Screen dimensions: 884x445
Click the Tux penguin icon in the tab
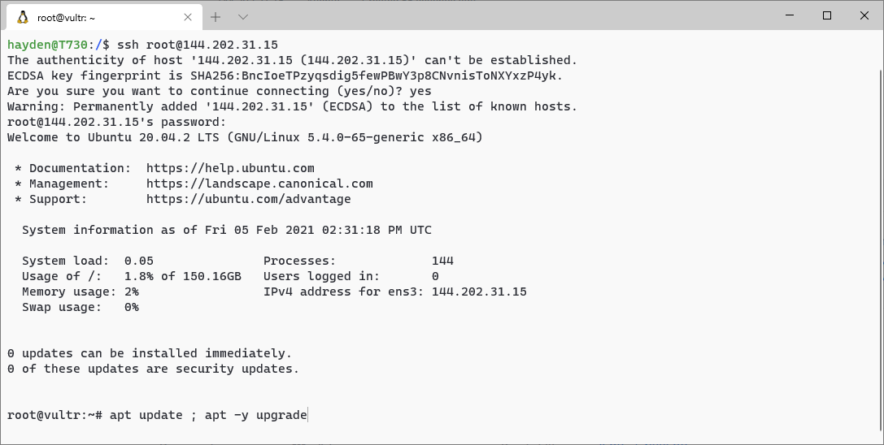point(23,18)
